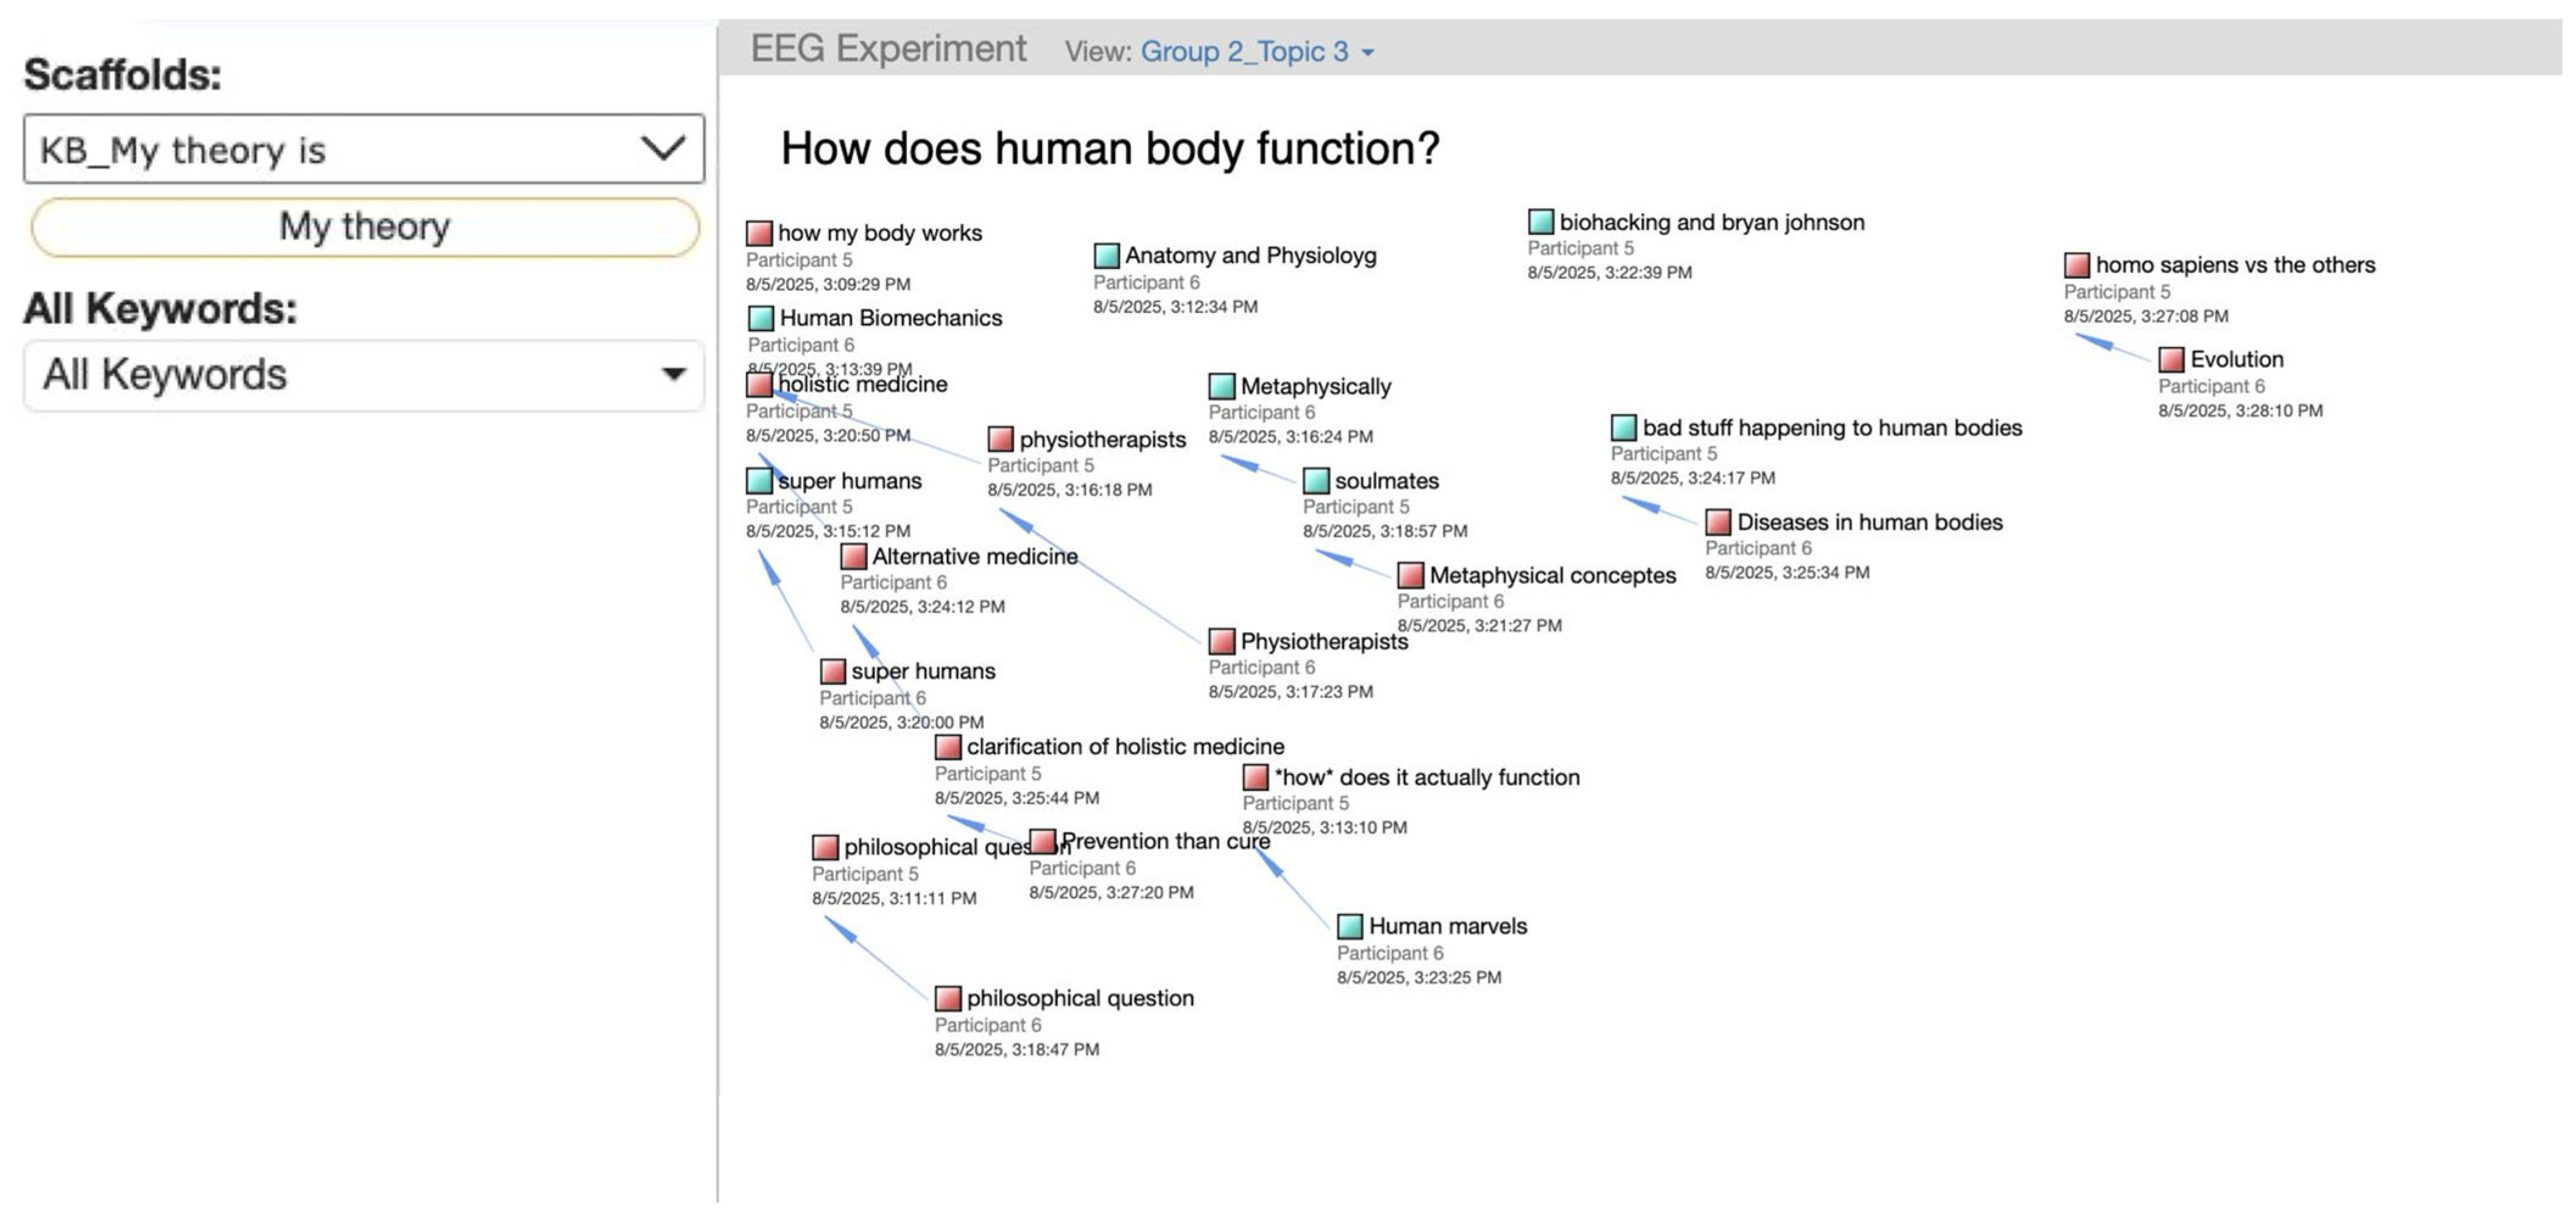Click the 'My theory' scaffold button
Screen dimensions: 2576x1220
pyautogui.click(x=364, y=227)
